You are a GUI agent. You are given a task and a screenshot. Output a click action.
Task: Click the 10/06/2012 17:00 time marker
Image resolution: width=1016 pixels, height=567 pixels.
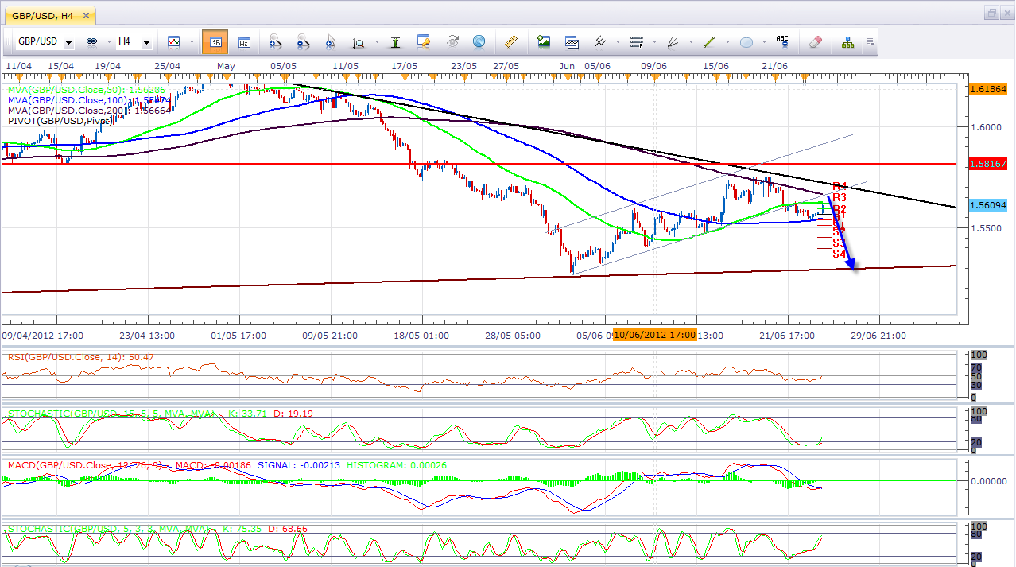[655, 335]
